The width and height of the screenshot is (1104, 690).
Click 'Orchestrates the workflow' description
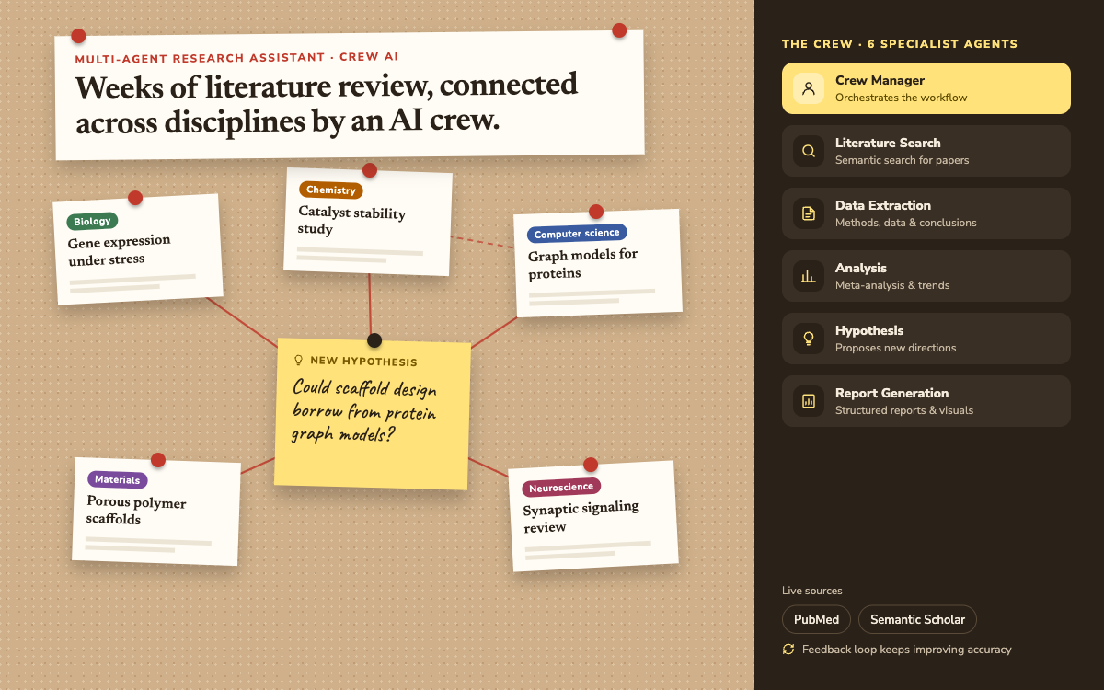[902, 98]
